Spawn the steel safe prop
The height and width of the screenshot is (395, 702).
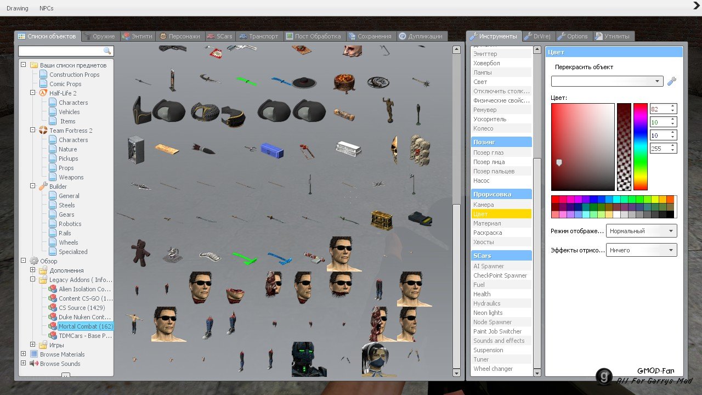point(135,149)
